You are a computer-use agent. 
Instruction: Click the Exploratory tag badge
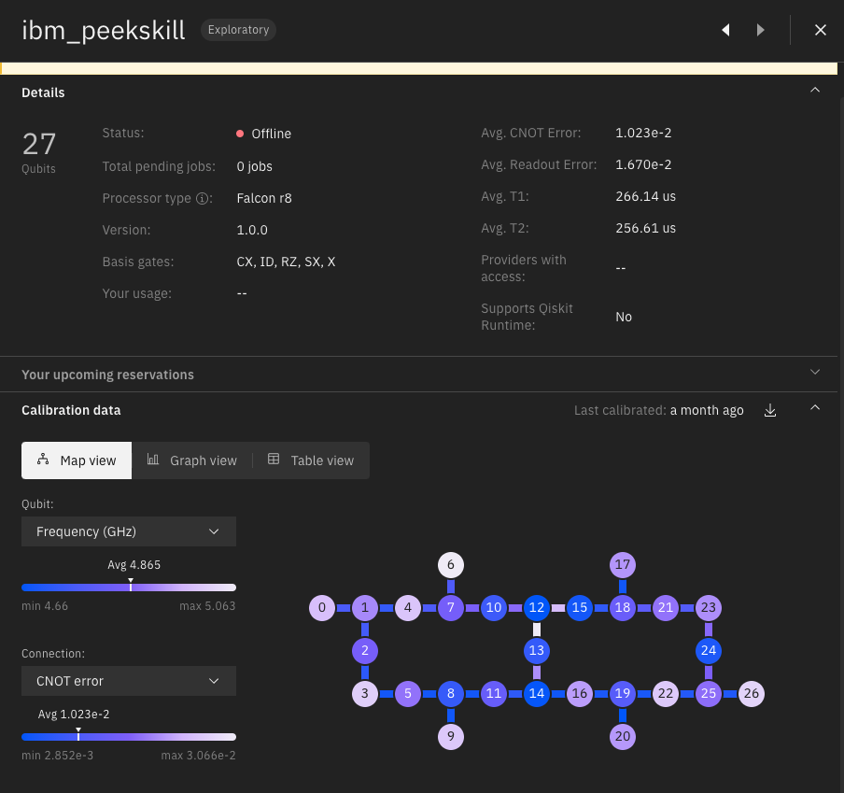pyautogui.click(x=238, y=30)
